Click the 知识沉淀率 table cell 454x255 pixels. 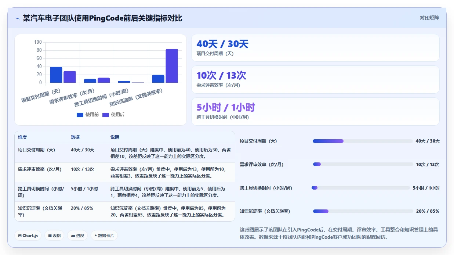[41, 211]
